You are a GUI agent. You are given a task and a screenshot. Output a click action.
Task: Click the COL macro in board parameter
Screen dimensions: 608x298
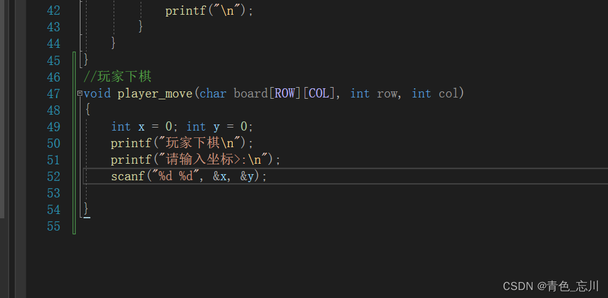(x=319, y=94)
